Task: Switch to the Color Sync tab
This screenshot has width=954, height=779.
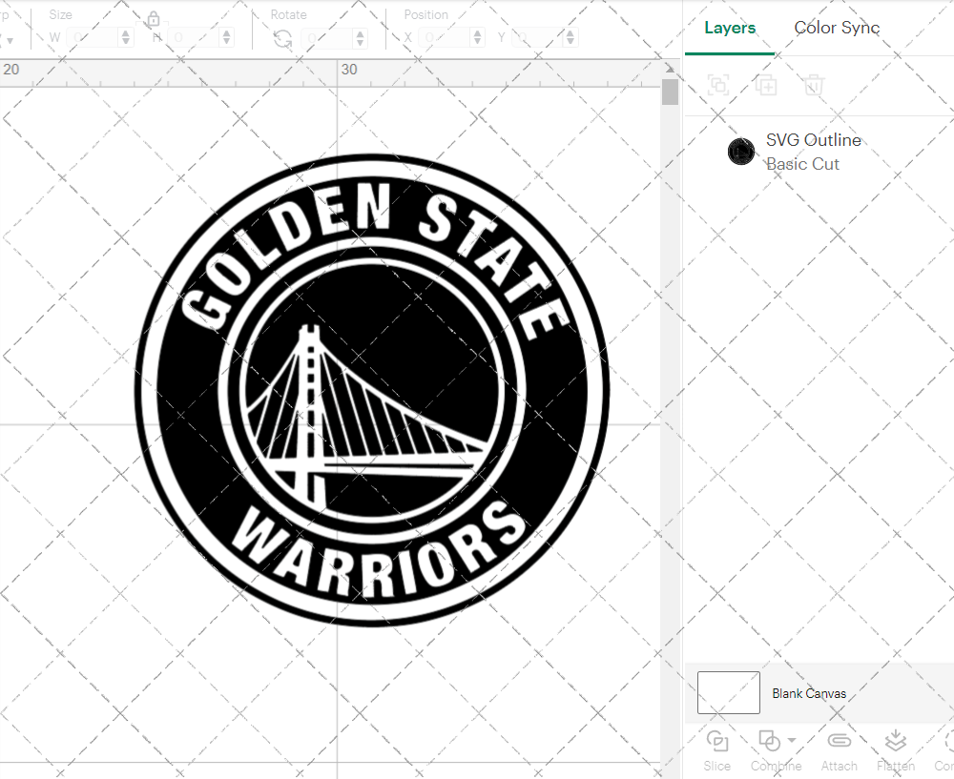Action: [837, 28]
